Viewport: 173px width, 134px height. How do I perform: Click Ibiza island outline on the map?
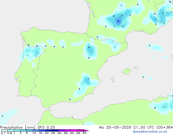[x=113, y=79]
